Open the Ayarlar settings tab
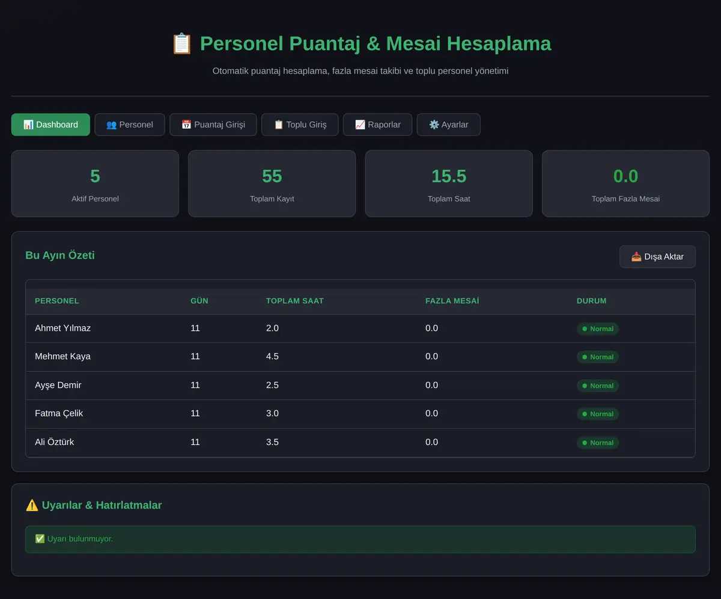The image size is (721, 599). coord(448,124)
